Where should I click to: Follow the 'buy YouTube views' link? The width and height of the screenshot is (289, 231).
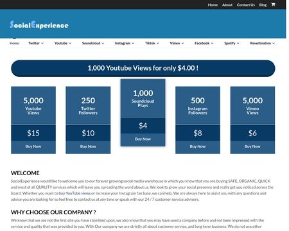click(74, 193)
